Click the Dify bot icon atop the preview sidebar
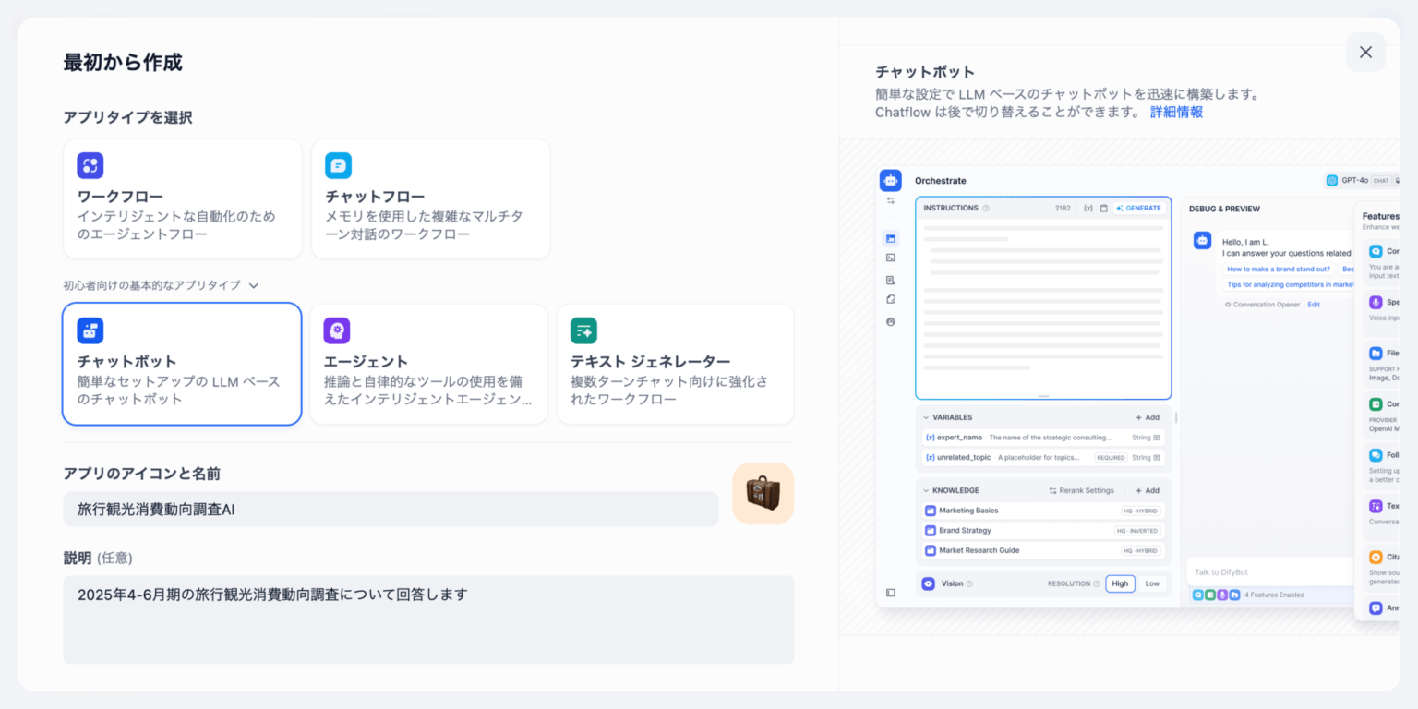Viewport: 1418px width, 709px height. coord(891,180)
